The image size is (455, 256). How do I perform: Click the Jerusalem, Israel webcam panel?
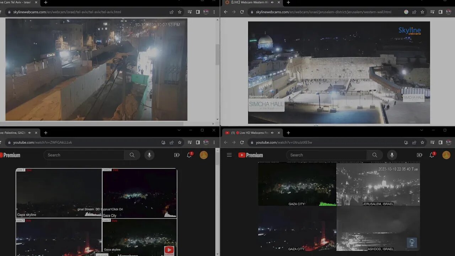coord(378,185)
